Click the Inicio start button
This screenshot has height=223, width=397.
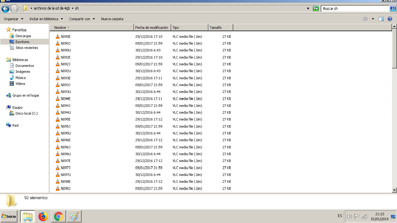[x=9, y=216]
